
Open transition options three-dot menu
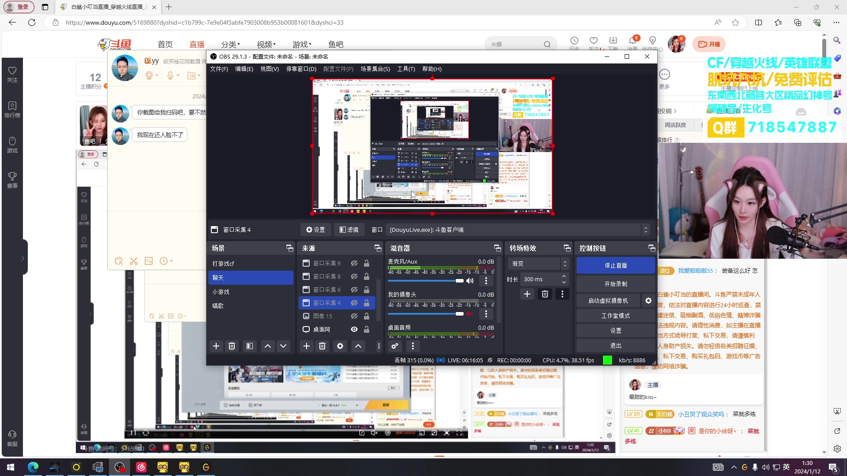562,294
